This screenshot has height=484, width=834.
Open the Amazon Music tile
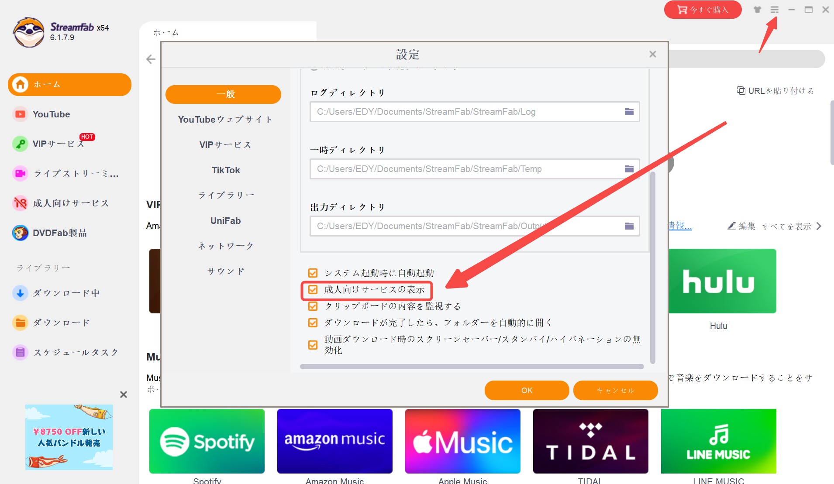click(x=335, y=441)
